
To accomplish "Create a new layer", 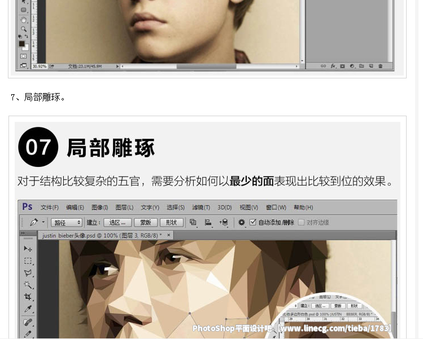I will (x=371, y=66).
